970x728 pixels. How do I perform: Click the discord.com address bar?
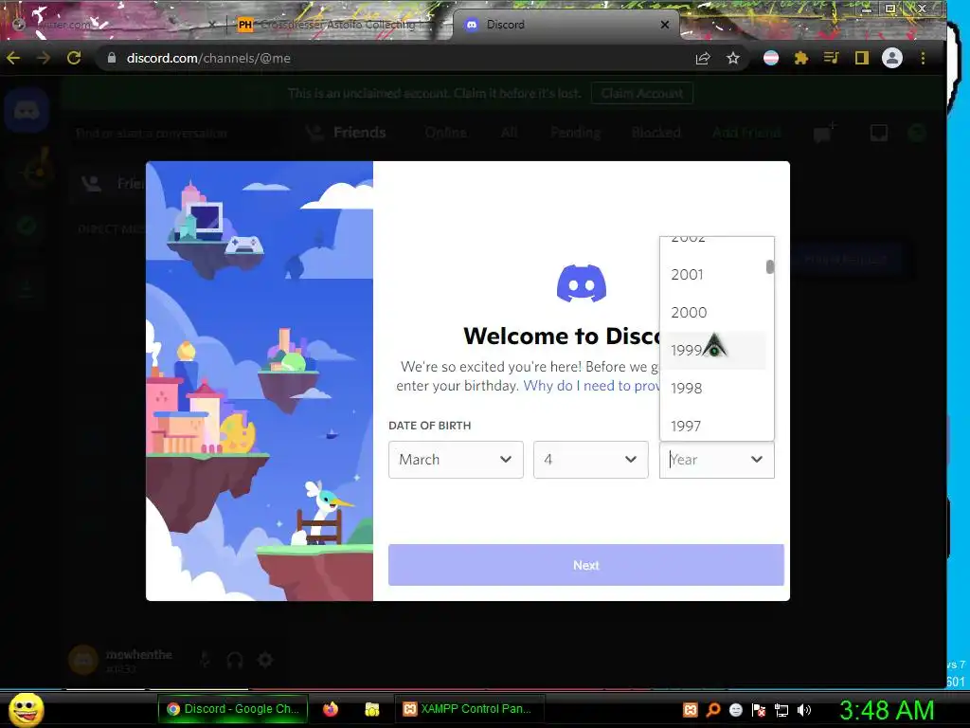396,58
